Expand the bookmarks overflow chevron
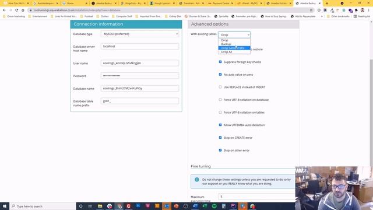Image resolution: width=373 pixels, height=210 pixels. coord(322,16)
